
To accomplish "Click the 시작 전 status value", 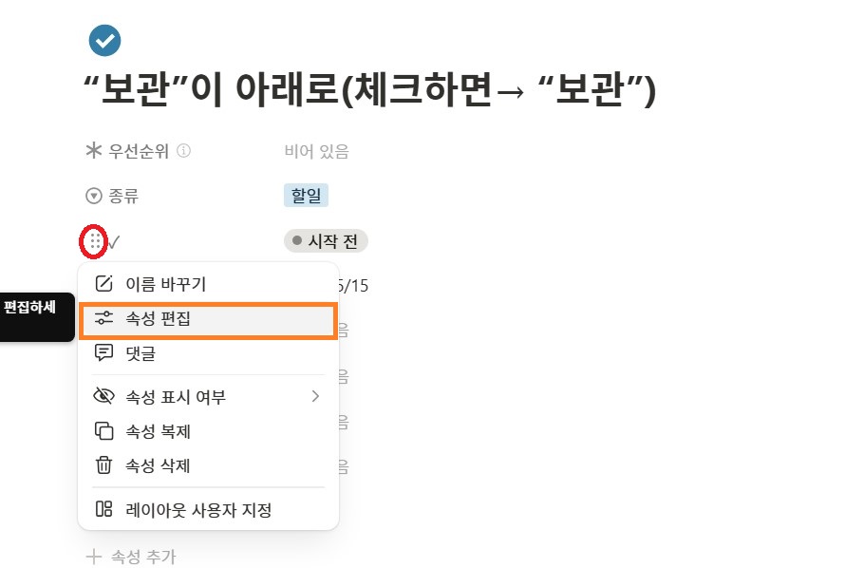I will click(326, 241).
